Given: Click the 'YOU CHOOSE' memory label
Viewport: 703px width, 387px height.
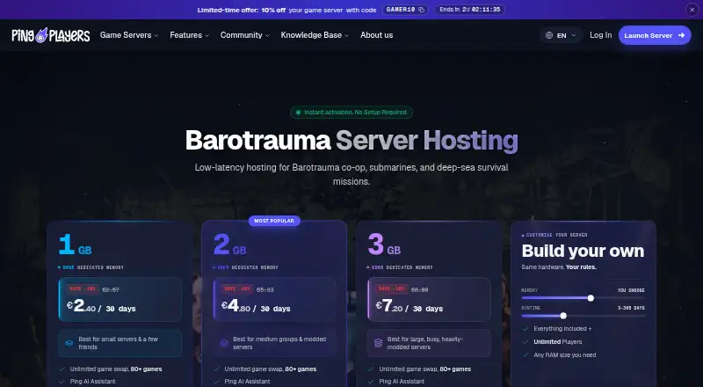Looking at the screenshot, I should 631,290.
